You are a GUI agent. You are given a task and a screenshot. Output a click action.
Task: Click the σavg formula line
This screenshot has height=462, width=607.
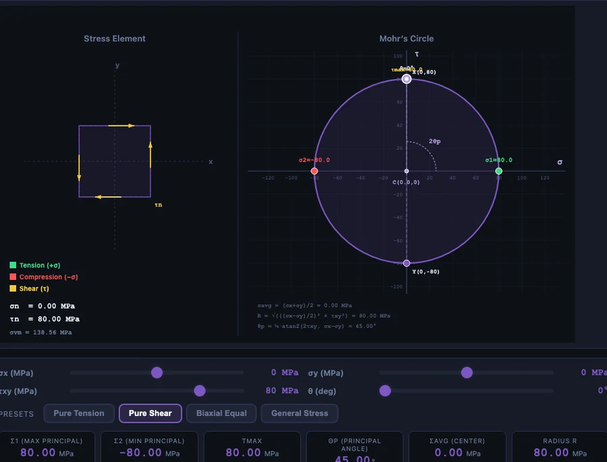(x=305, y=306)
